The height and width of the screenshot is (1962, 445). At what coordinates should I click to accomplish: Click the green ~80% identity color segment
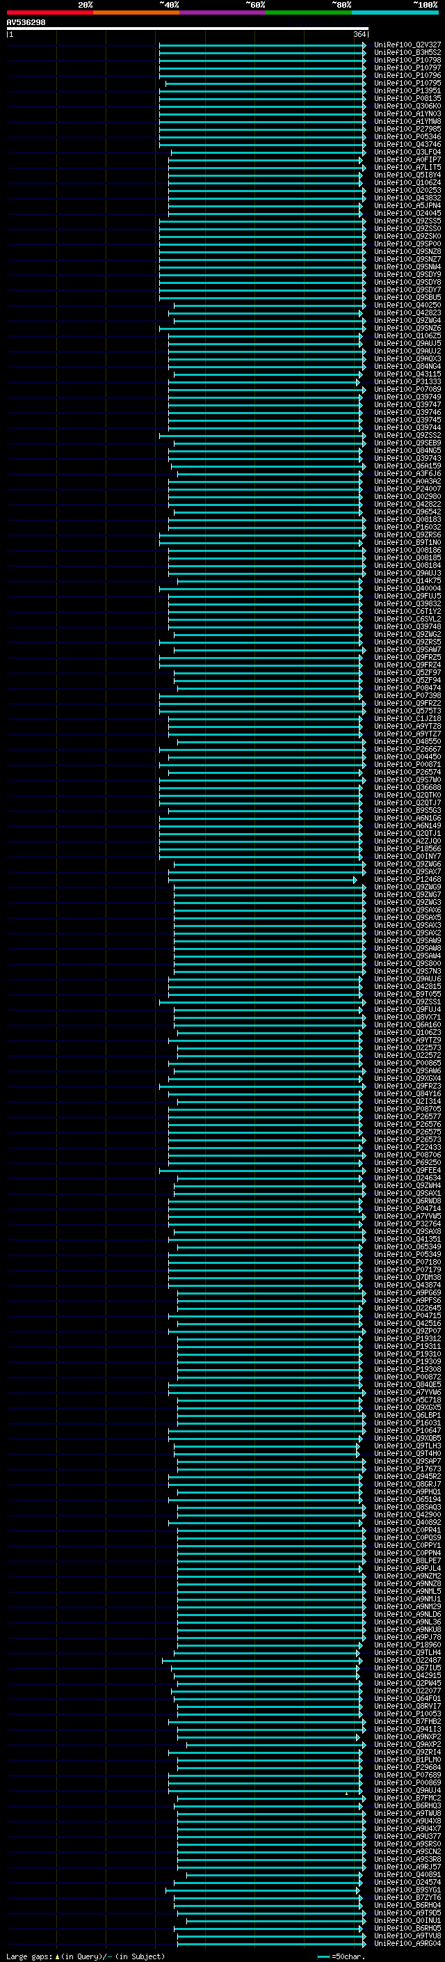pos(309,13)
